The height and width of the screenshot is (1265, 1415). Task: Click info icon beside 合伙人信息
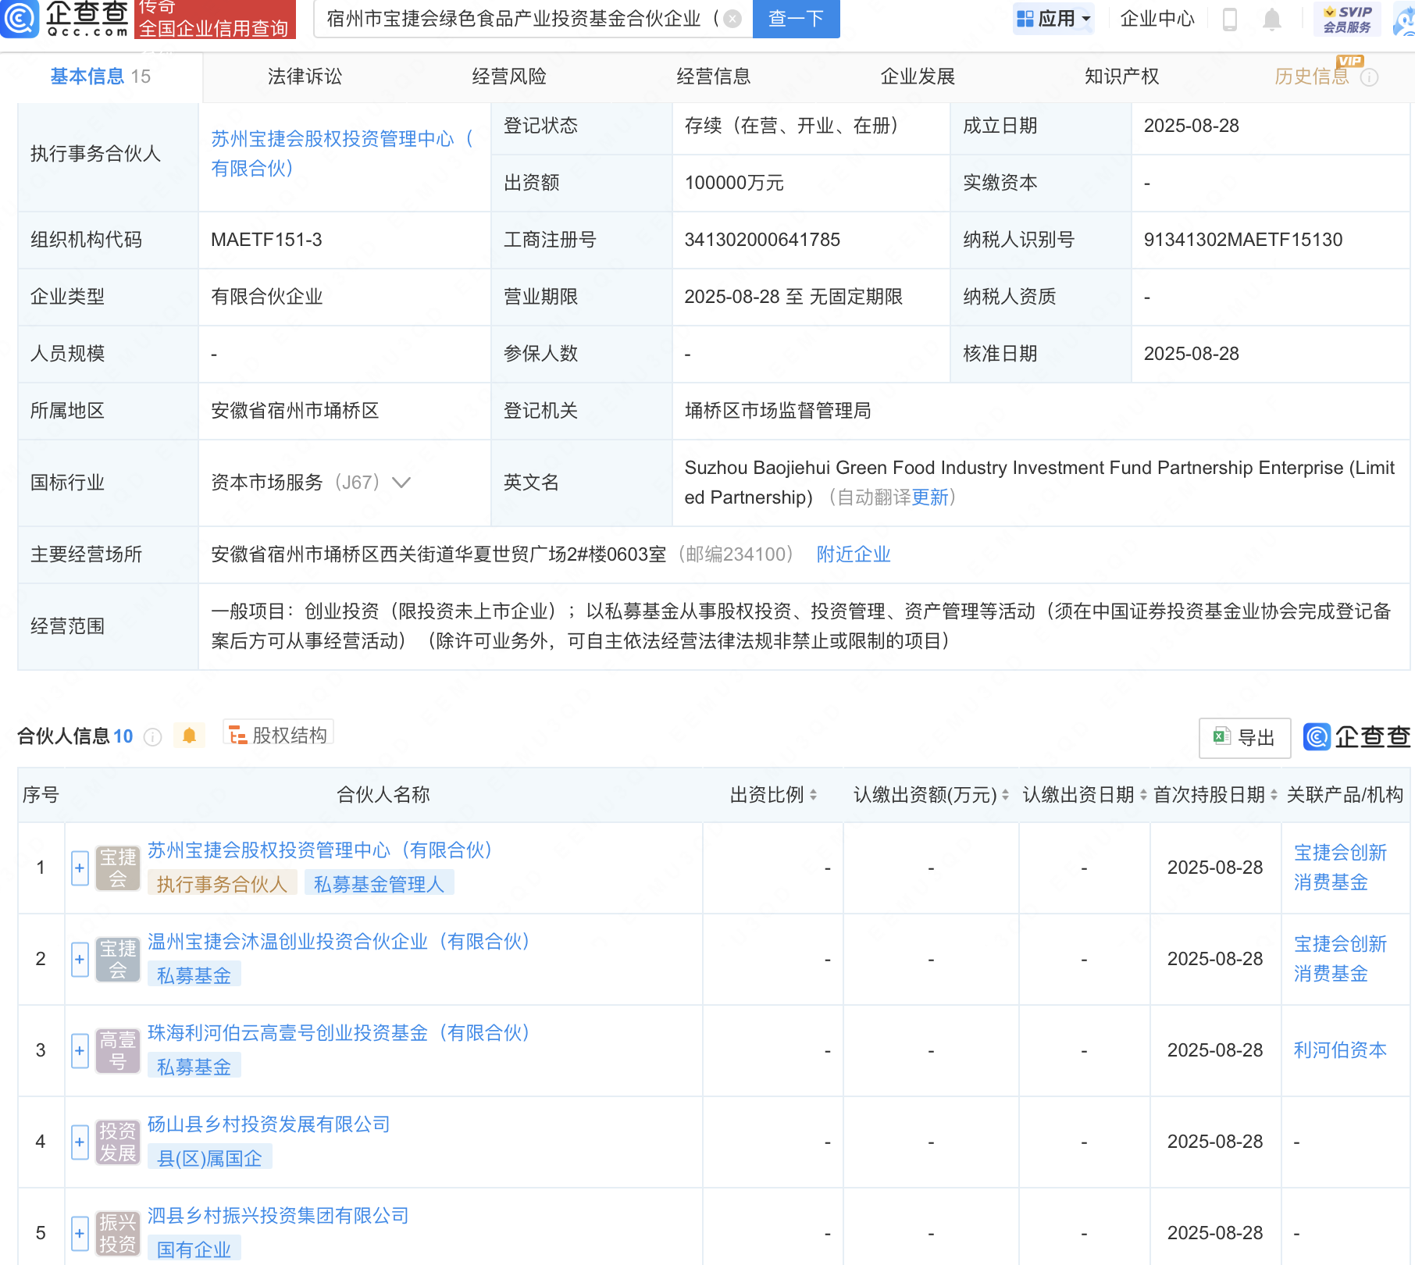click(153, 736)
